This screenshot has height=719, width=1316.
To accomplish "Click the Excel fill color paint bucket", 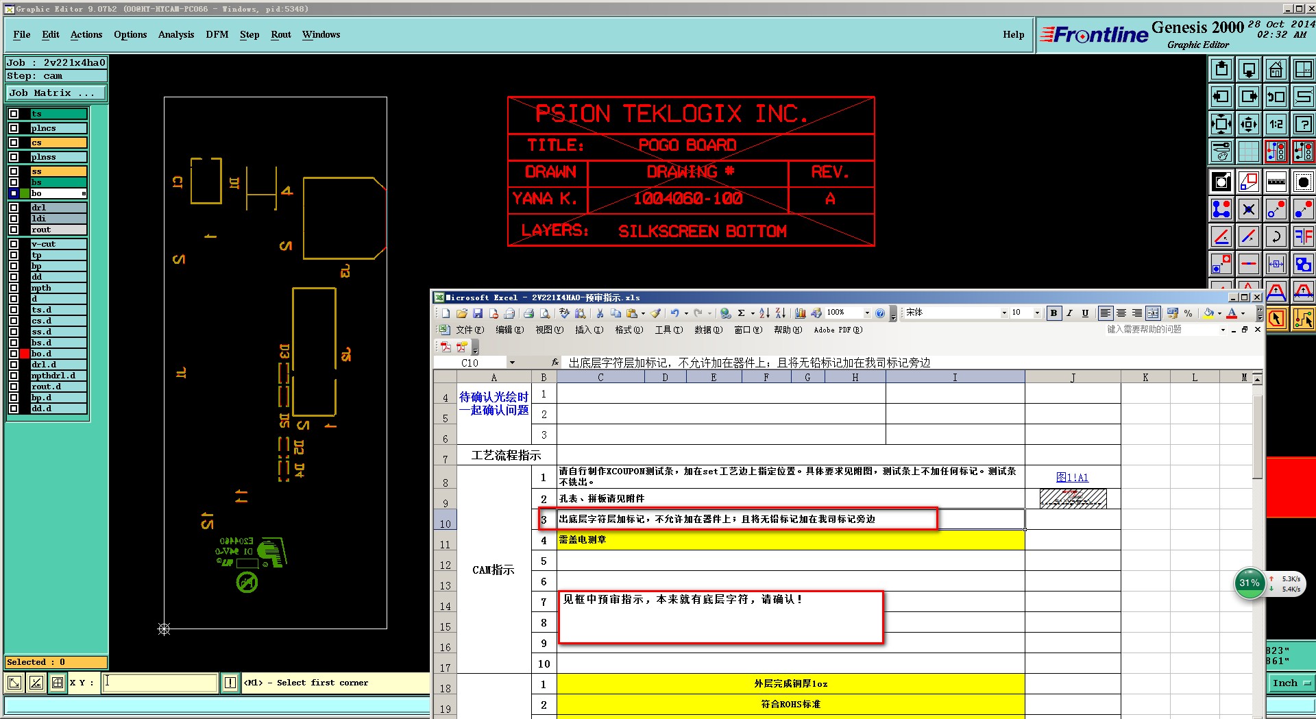I will [x=1209, y=313].
